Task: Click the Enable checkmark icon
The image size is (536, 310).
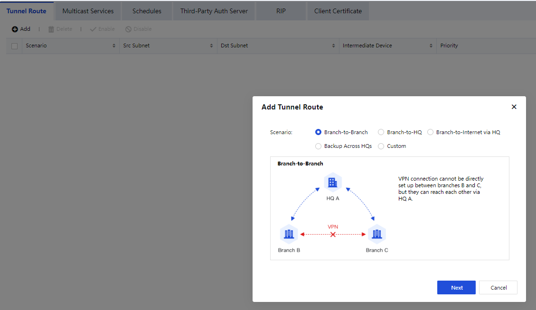Action: click(x=93, y=29)
